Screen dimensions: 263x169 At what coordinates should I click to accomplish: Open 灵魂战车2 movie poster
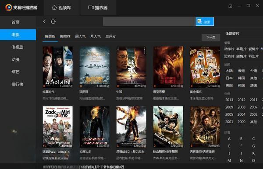point(131,127)
